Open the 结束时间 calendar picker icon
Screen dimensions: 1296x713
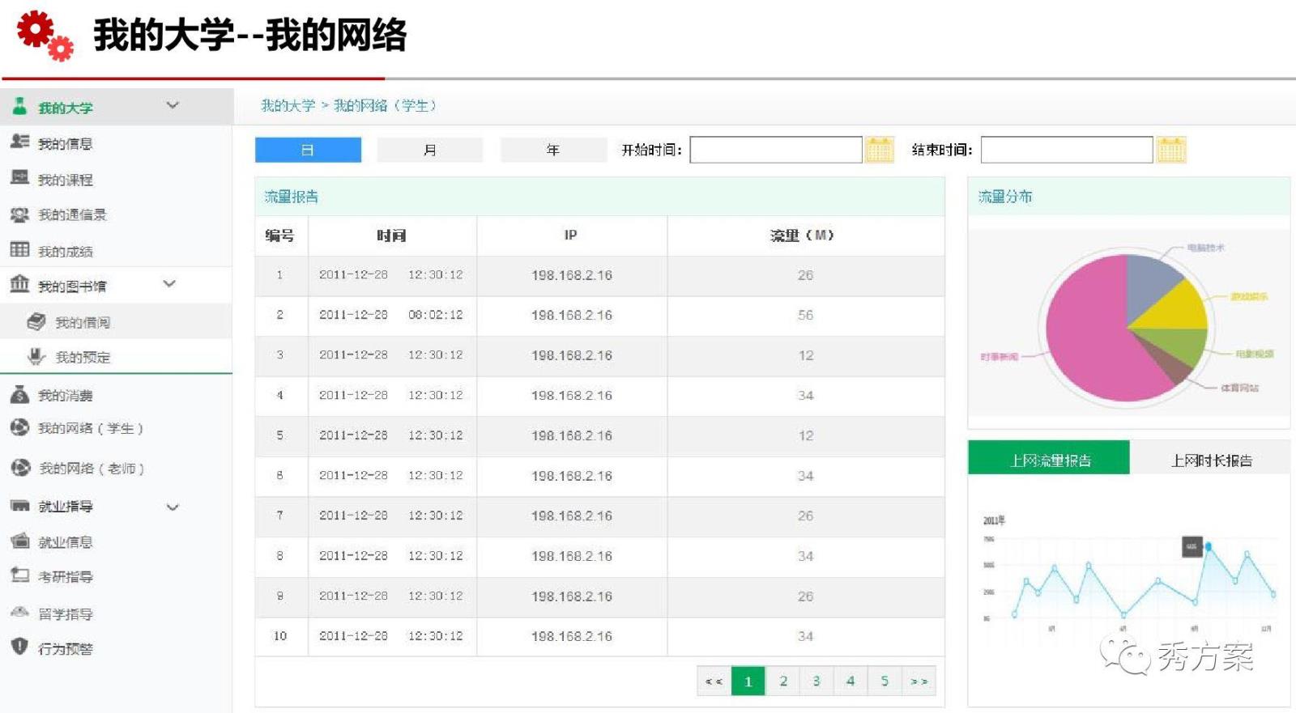[x=1170, y=150]
